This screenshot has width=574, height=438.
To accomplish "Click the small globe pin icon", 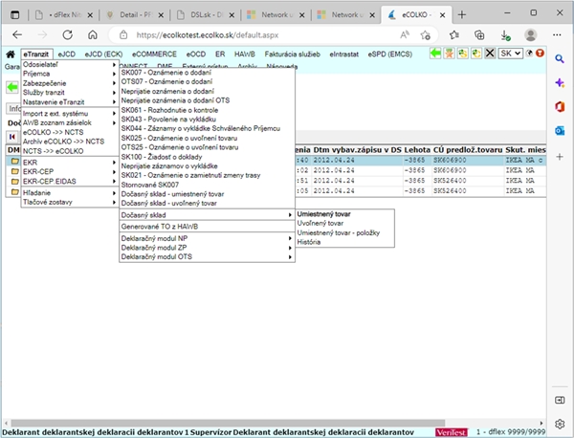I will tap(529, 53).
